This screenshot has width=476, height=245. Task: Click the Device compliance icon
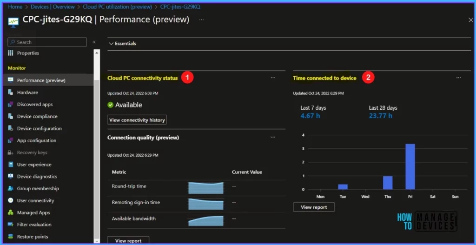pyautogui.click(x=11, y=116)
